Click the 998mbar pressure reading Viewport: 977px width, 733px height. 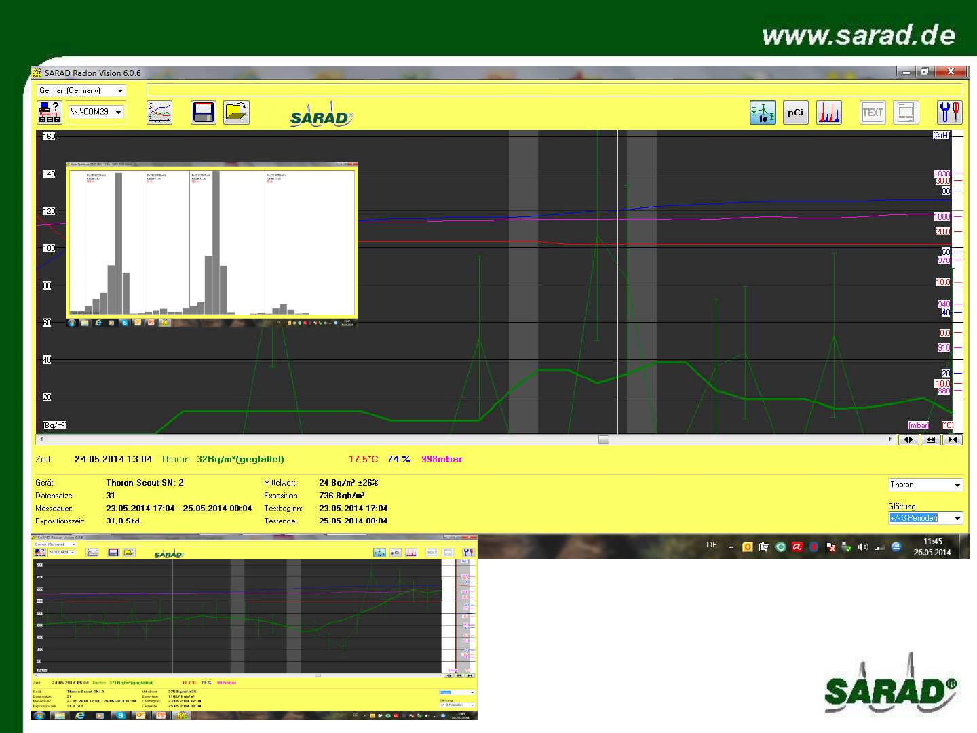tap(441, 459)
